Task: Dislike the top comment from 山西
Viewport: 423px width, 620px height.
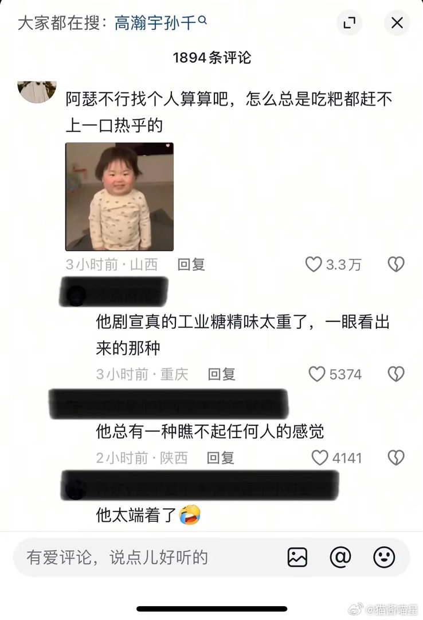Action: coord(395,264)
